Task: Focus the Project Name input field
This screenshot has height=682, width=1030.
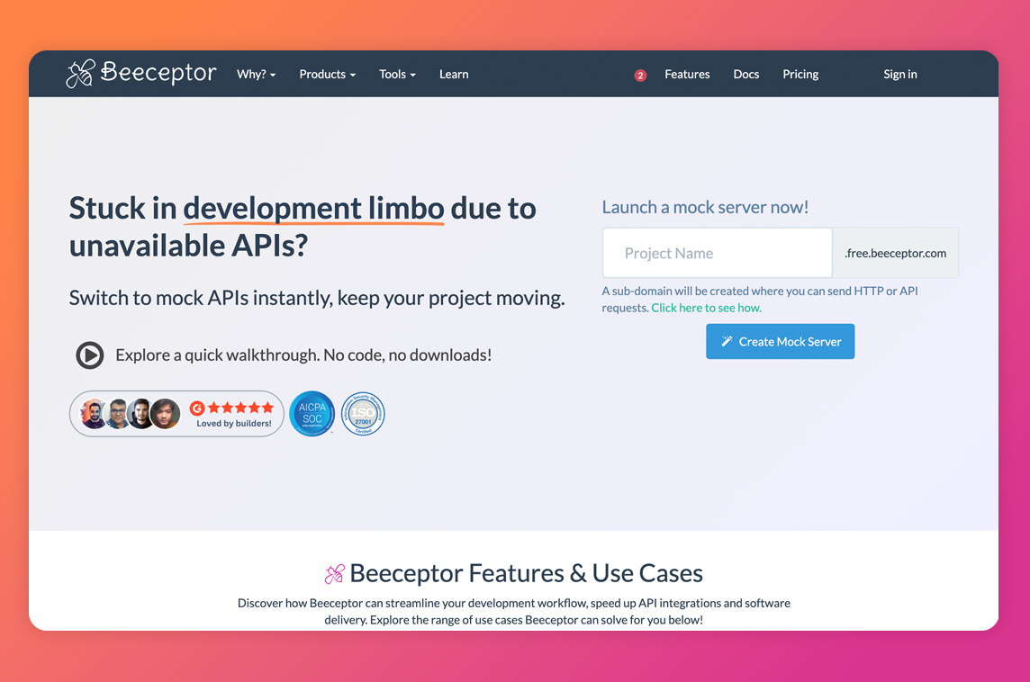Action: pyautogui.click(x=718, y=253)
